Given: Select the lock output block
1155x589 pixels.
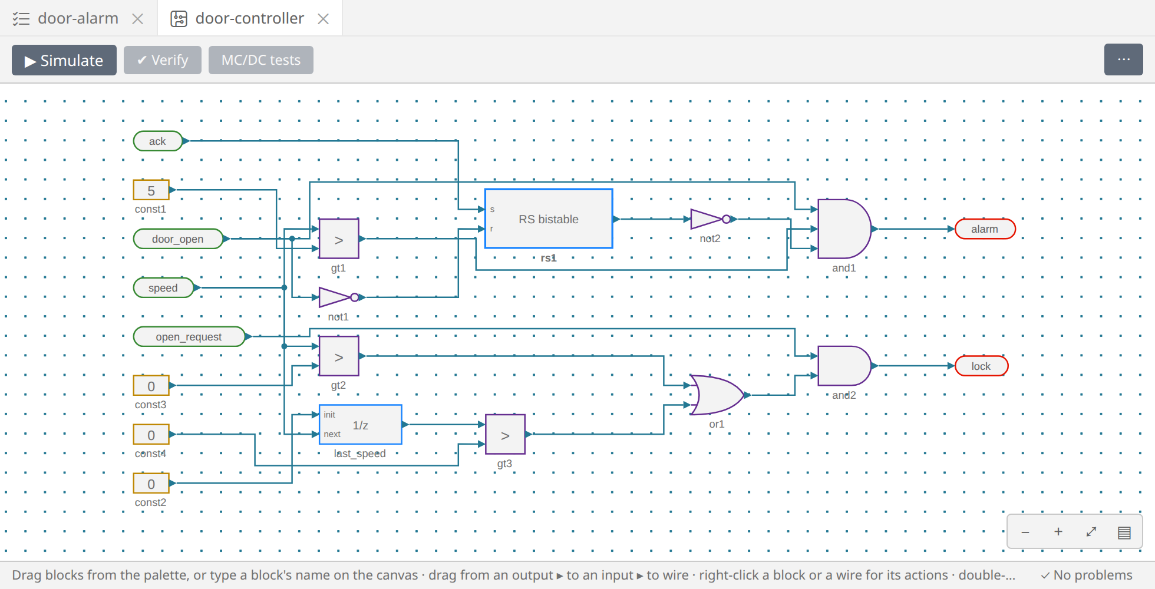Looking at the screenshot, I should point(981,366).
